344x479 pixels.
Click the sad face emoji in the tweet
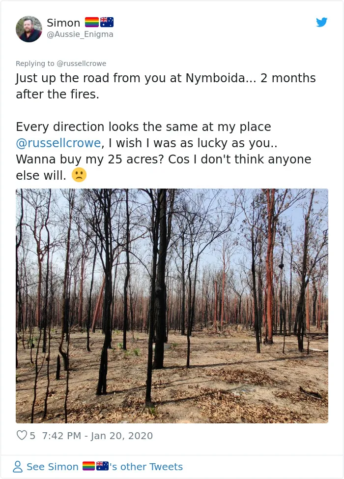pos(79,175)
